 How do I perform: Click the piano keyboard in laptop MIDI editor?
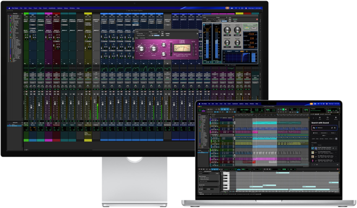pos(226,181)
